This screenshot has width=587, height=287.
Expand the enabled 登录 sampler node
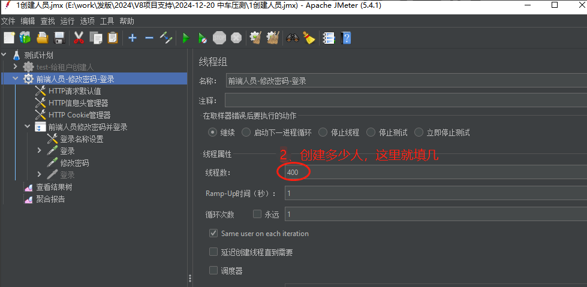40,150
